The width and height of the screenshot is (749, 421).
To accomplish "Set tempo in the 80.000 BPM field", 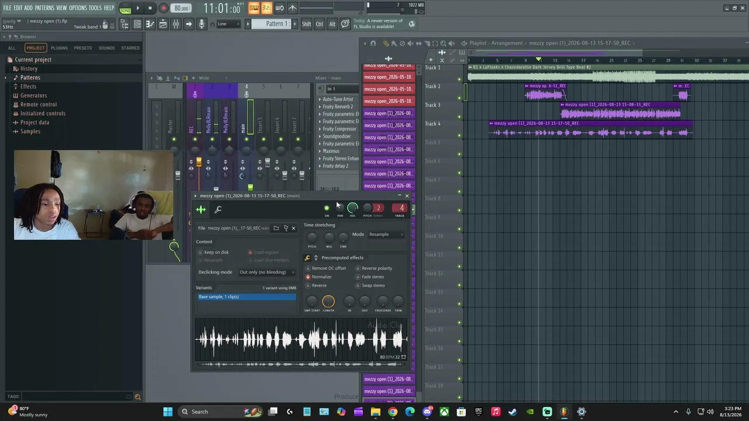I will 181,8.
